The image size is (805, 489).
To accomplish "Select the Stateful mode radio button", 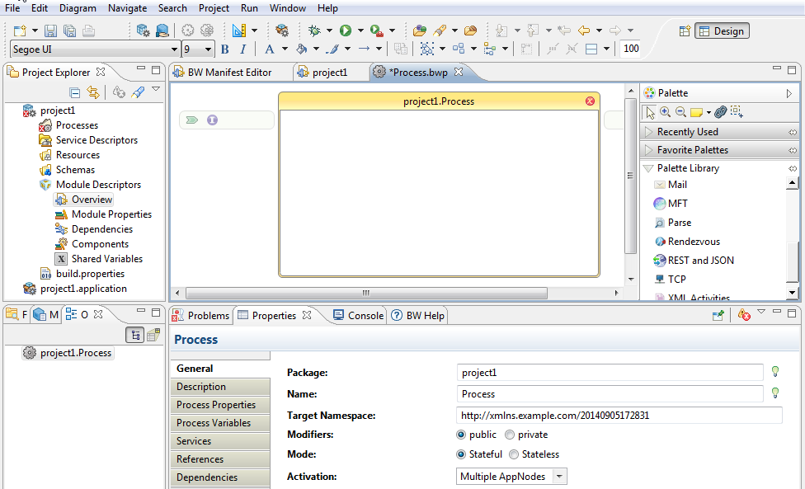I will click(x=461, y=454).
